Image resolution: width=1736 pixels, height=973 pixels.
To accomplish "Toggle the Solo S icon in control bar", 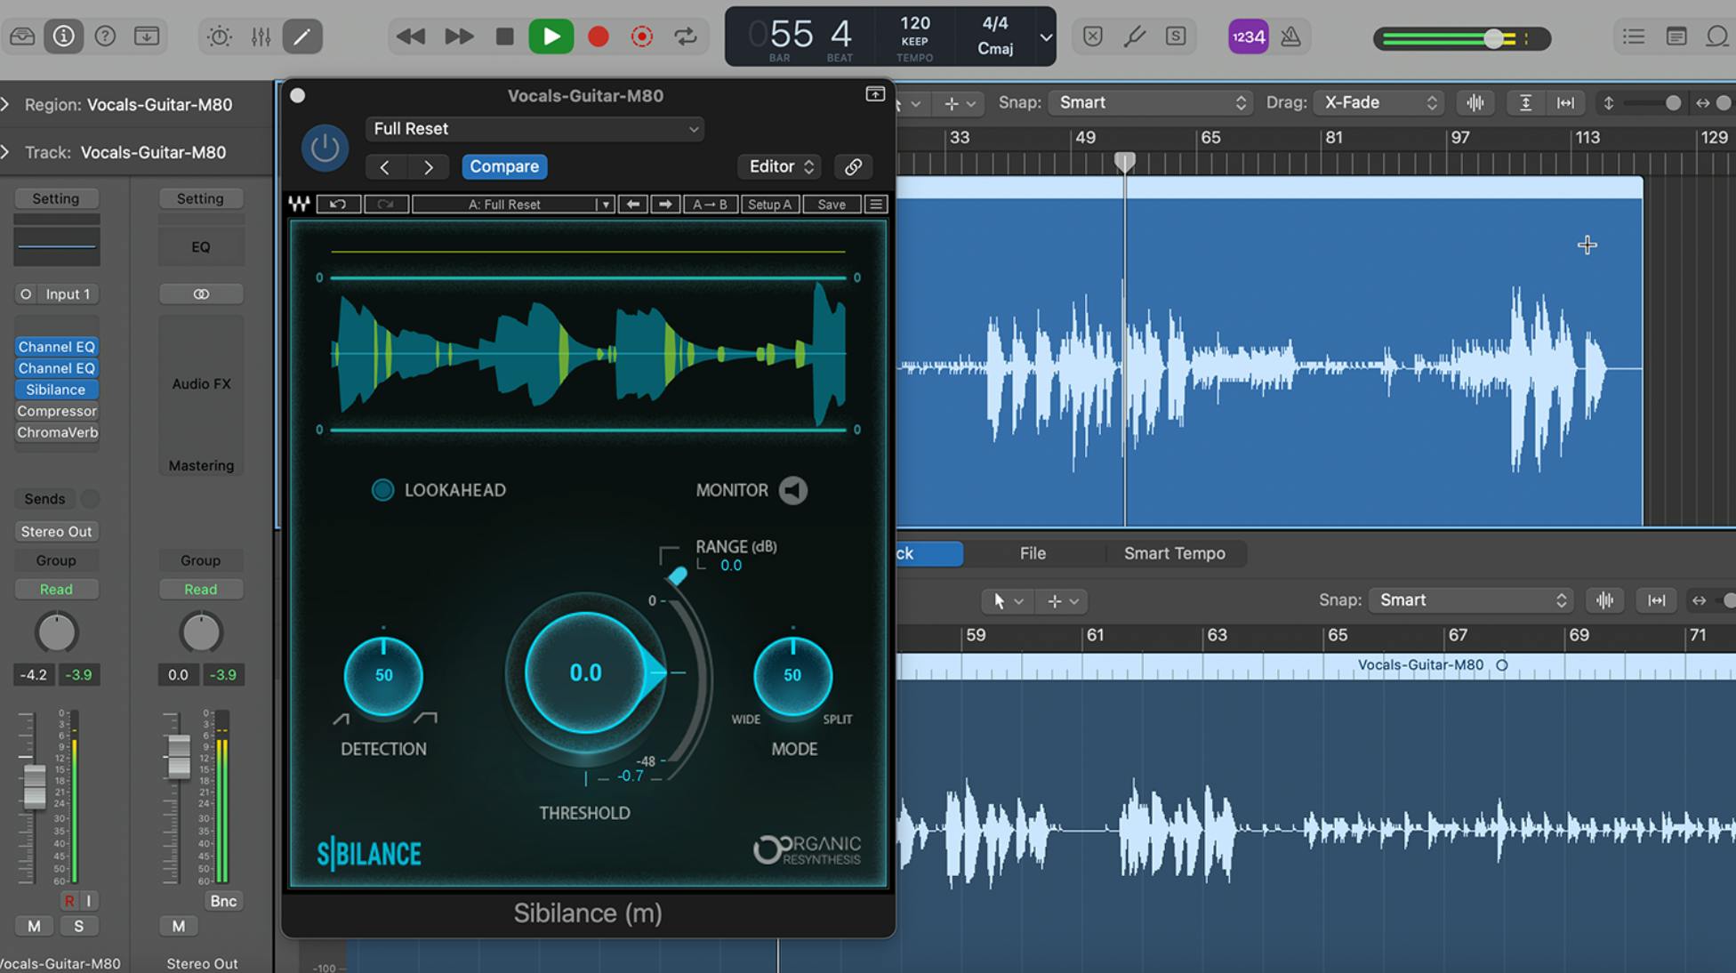I will pyautogui.click(x=1176, y=36).
